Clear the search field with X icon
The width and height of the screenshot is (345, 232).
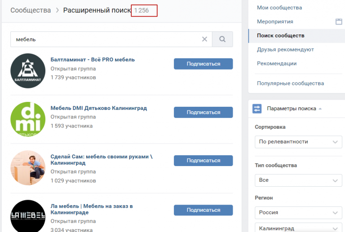(x=204, y=39)
